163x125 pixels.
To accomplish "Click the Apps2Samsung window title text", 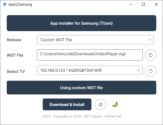I will coord(20,4).
